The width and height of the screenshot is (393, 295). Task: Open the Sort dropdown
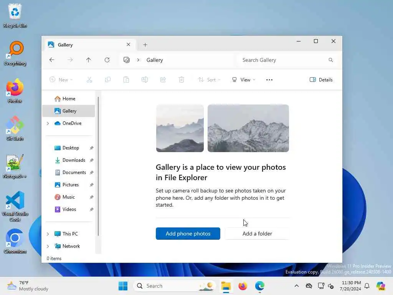[x=209, y=80]
